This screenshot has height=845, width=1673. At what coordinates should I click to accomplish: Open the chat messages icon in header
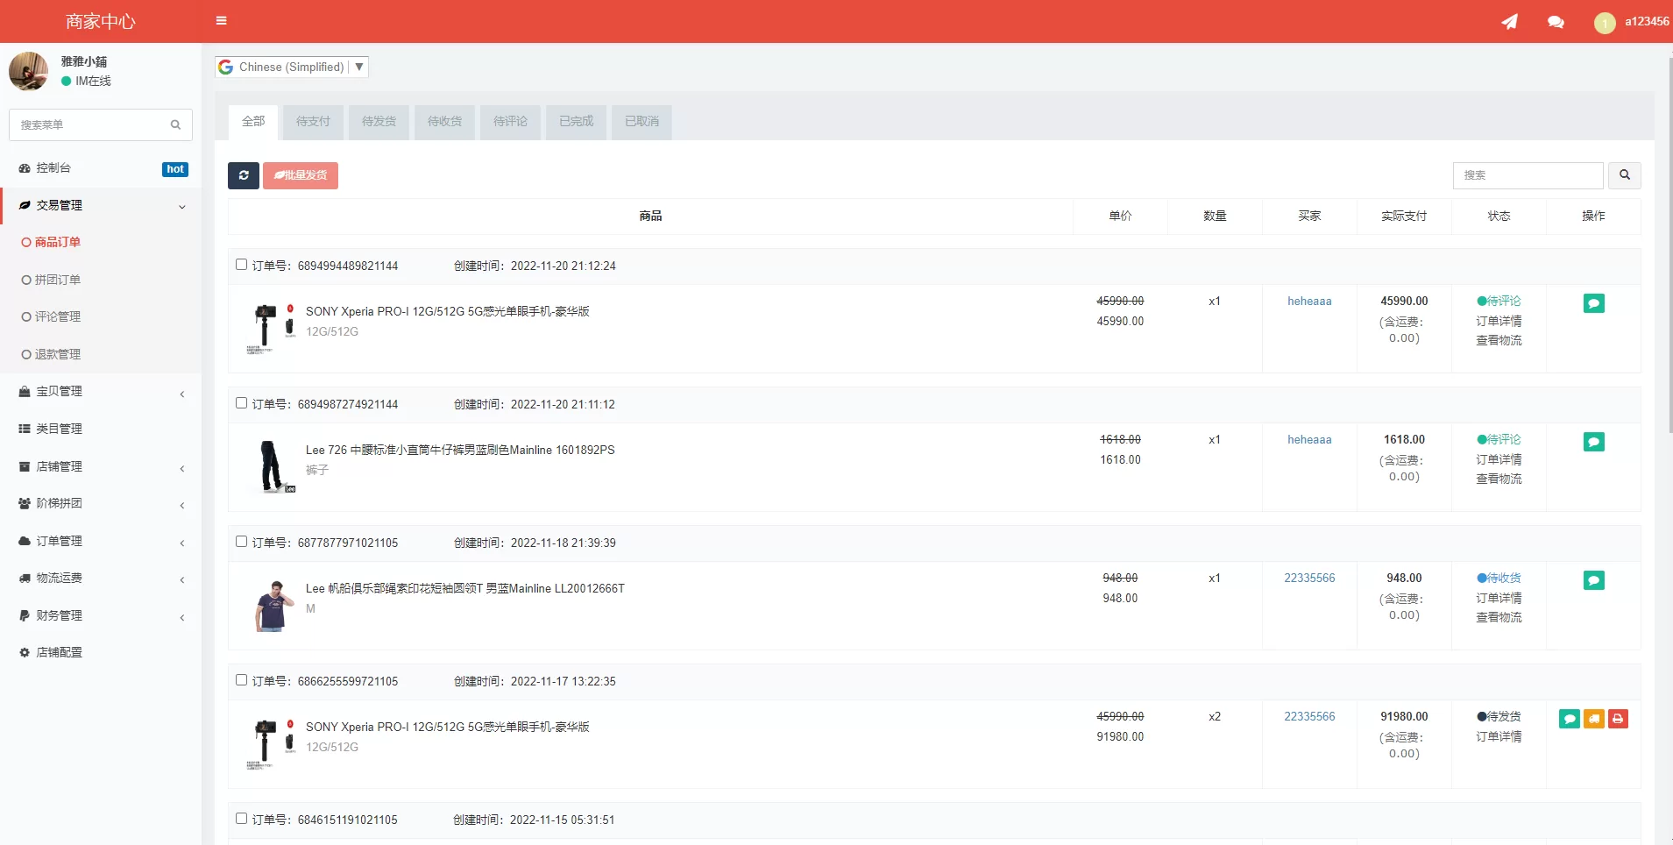tap(1556, 22)
